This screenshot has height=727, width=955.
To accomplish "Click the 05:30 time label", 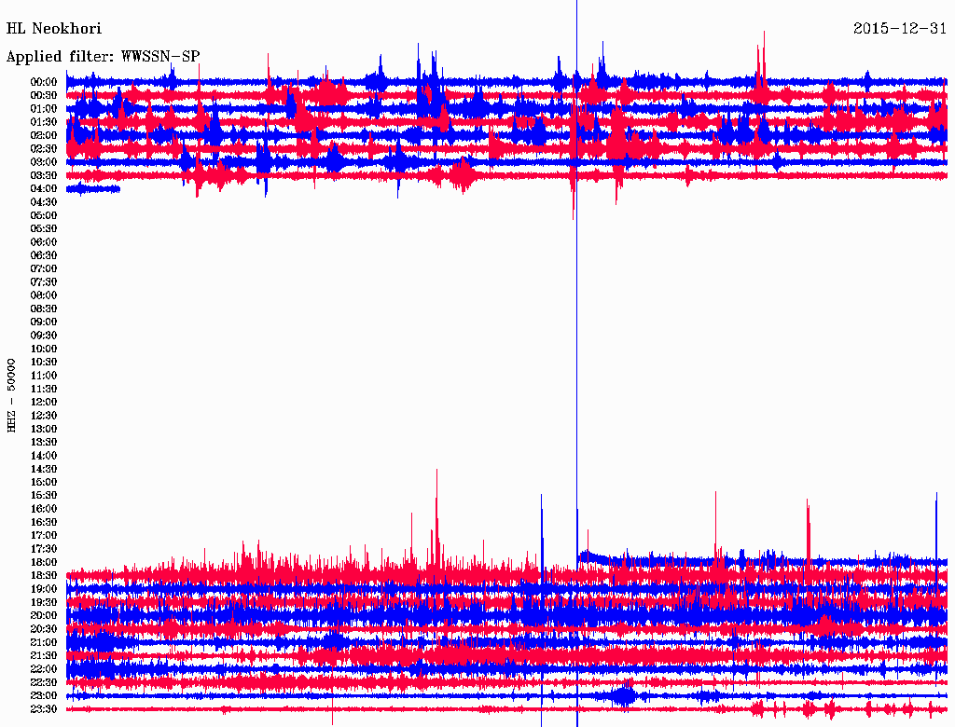I will [x=44, y=229].
